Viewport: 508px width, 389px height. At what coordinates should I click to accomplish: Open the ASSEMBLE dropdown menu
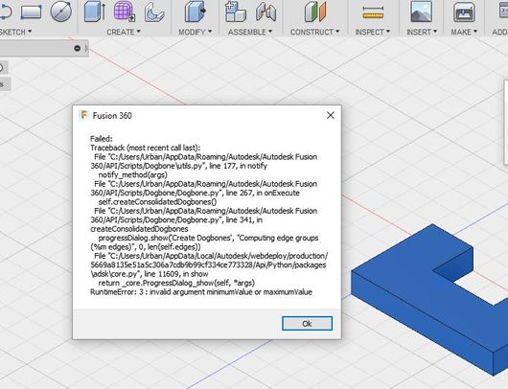250,32
